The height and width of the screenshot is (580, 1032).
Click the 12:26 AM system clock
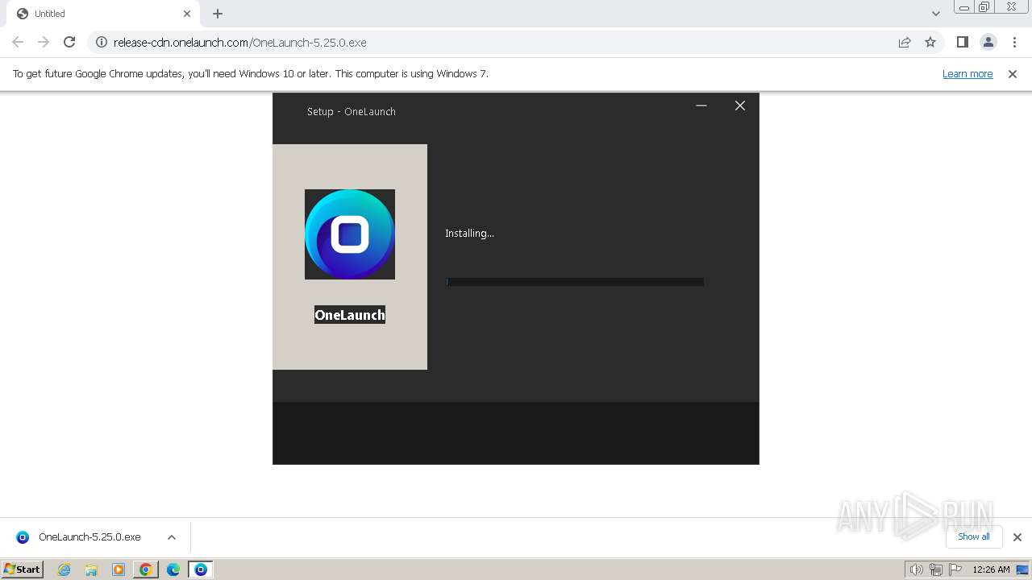coord(991,570)
